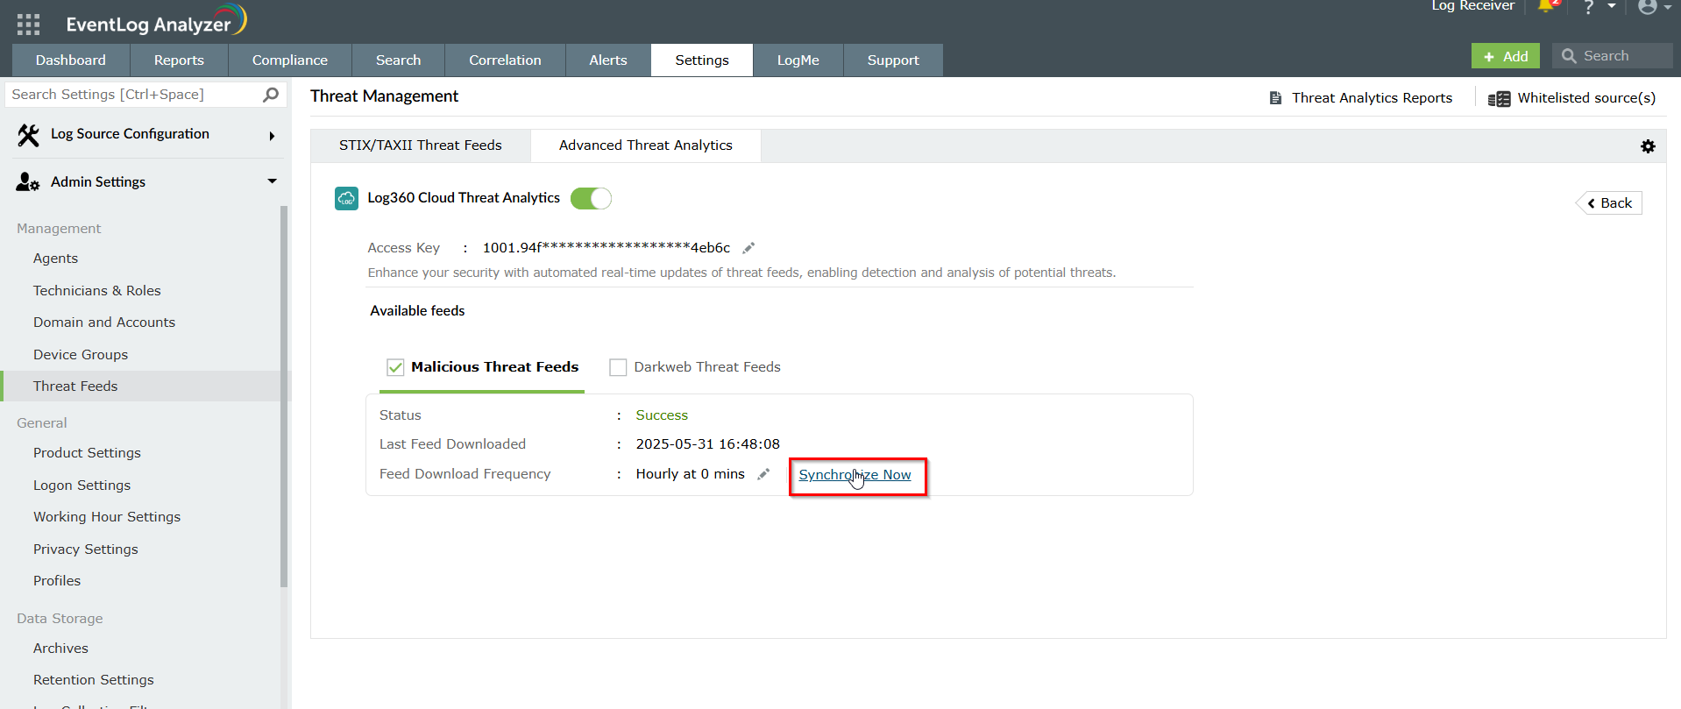Click the masked Access Key value
1681x709 pixels.
pos(606,248)
